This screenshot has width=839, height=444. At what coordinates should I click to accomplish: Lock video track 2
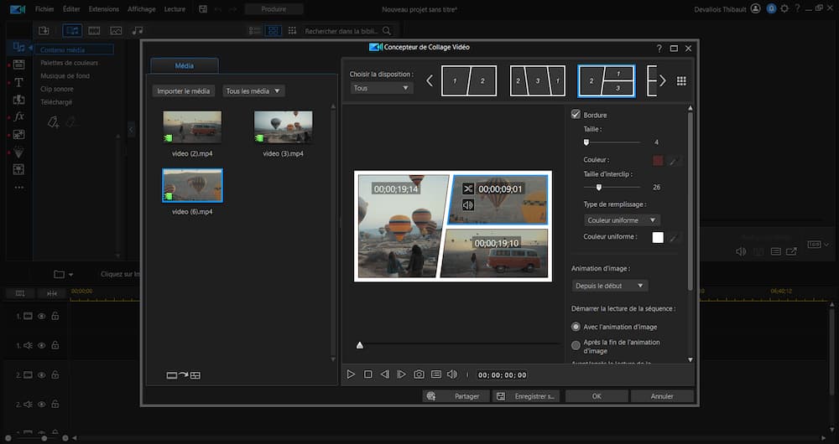pos(55,375)
